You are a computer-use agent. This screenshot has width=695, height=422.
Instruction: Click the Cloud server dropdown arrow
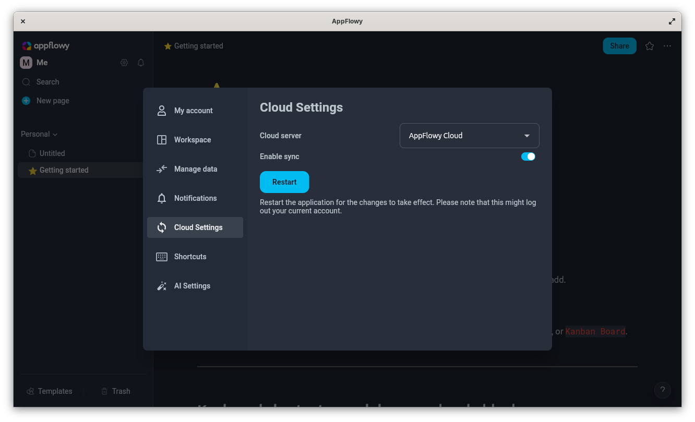pos(527,136)
